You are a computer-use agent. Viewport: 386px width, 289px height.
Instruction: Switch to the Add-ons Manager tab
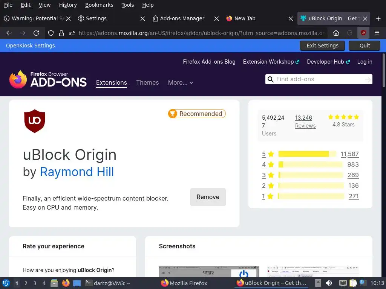(x=182, y=18)
